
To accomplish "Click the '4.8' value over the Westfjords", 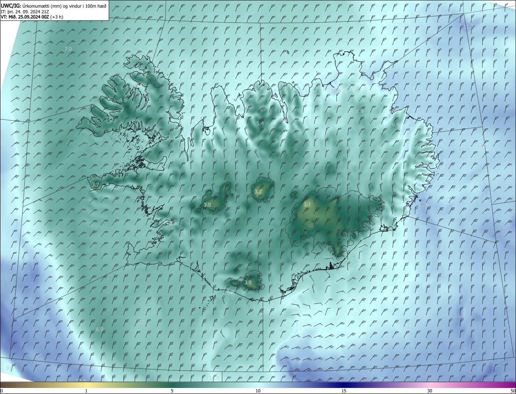I will (x=123, y=100).
